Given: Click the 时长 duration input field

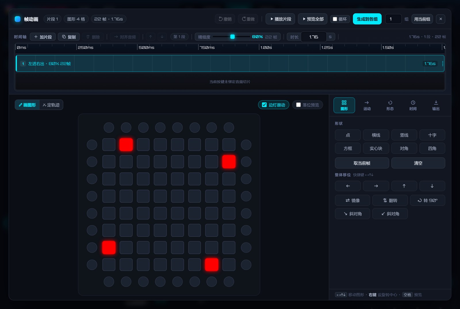Looking at the screenshot, I should [x=314, y=37].
